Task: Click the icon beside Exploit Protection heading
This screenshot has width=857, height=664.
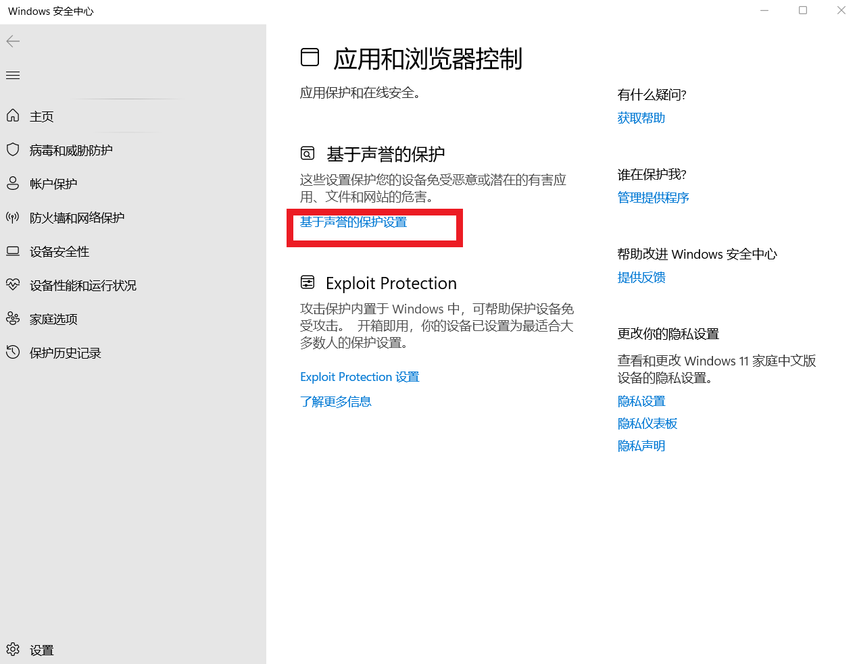Action: tap(308, 282)
